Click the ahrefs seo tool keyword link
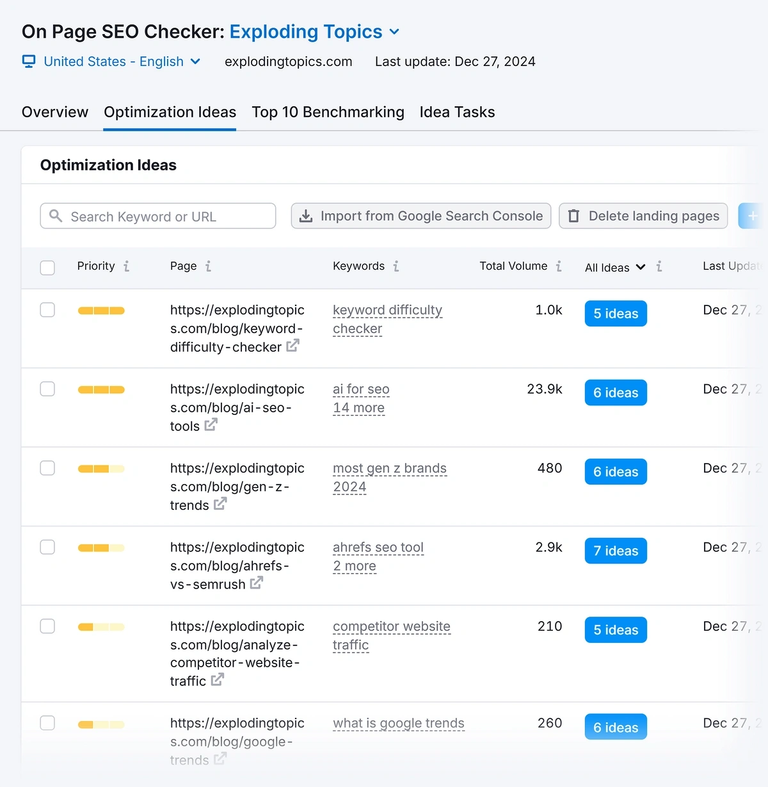The image size is (768, 787). (378, 548)
